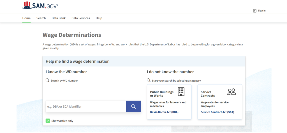Click 'Start your search by selecting a category'
The width and height of the screenshot is (287, 133).
pos(176,81)
